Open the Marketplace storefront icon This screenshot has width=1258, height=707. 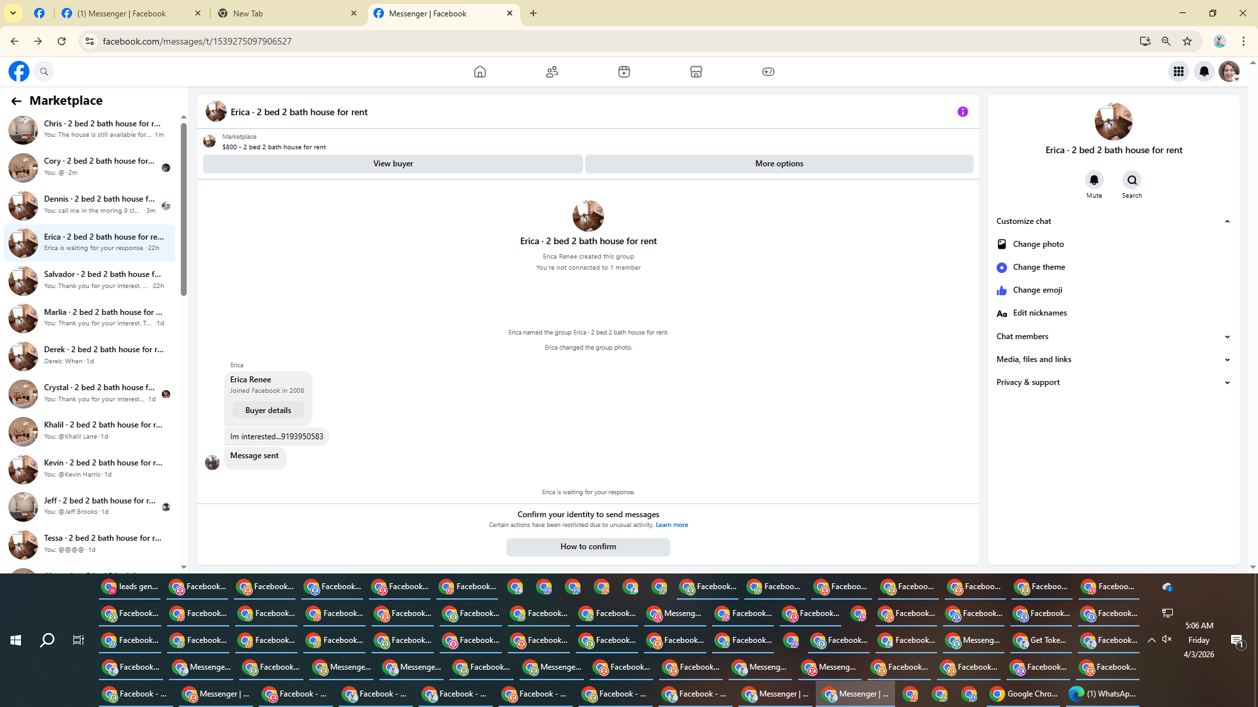point(696,72)
